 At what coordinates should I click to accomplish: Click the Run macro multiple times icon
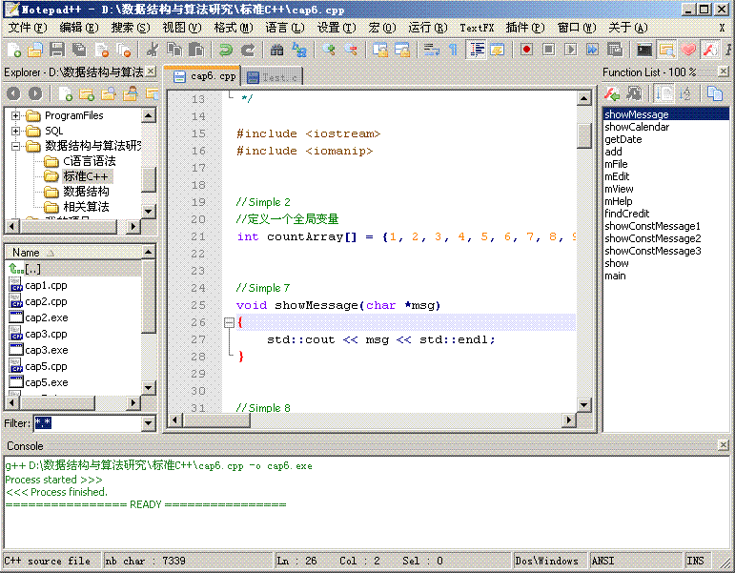(x=593, y=50)
